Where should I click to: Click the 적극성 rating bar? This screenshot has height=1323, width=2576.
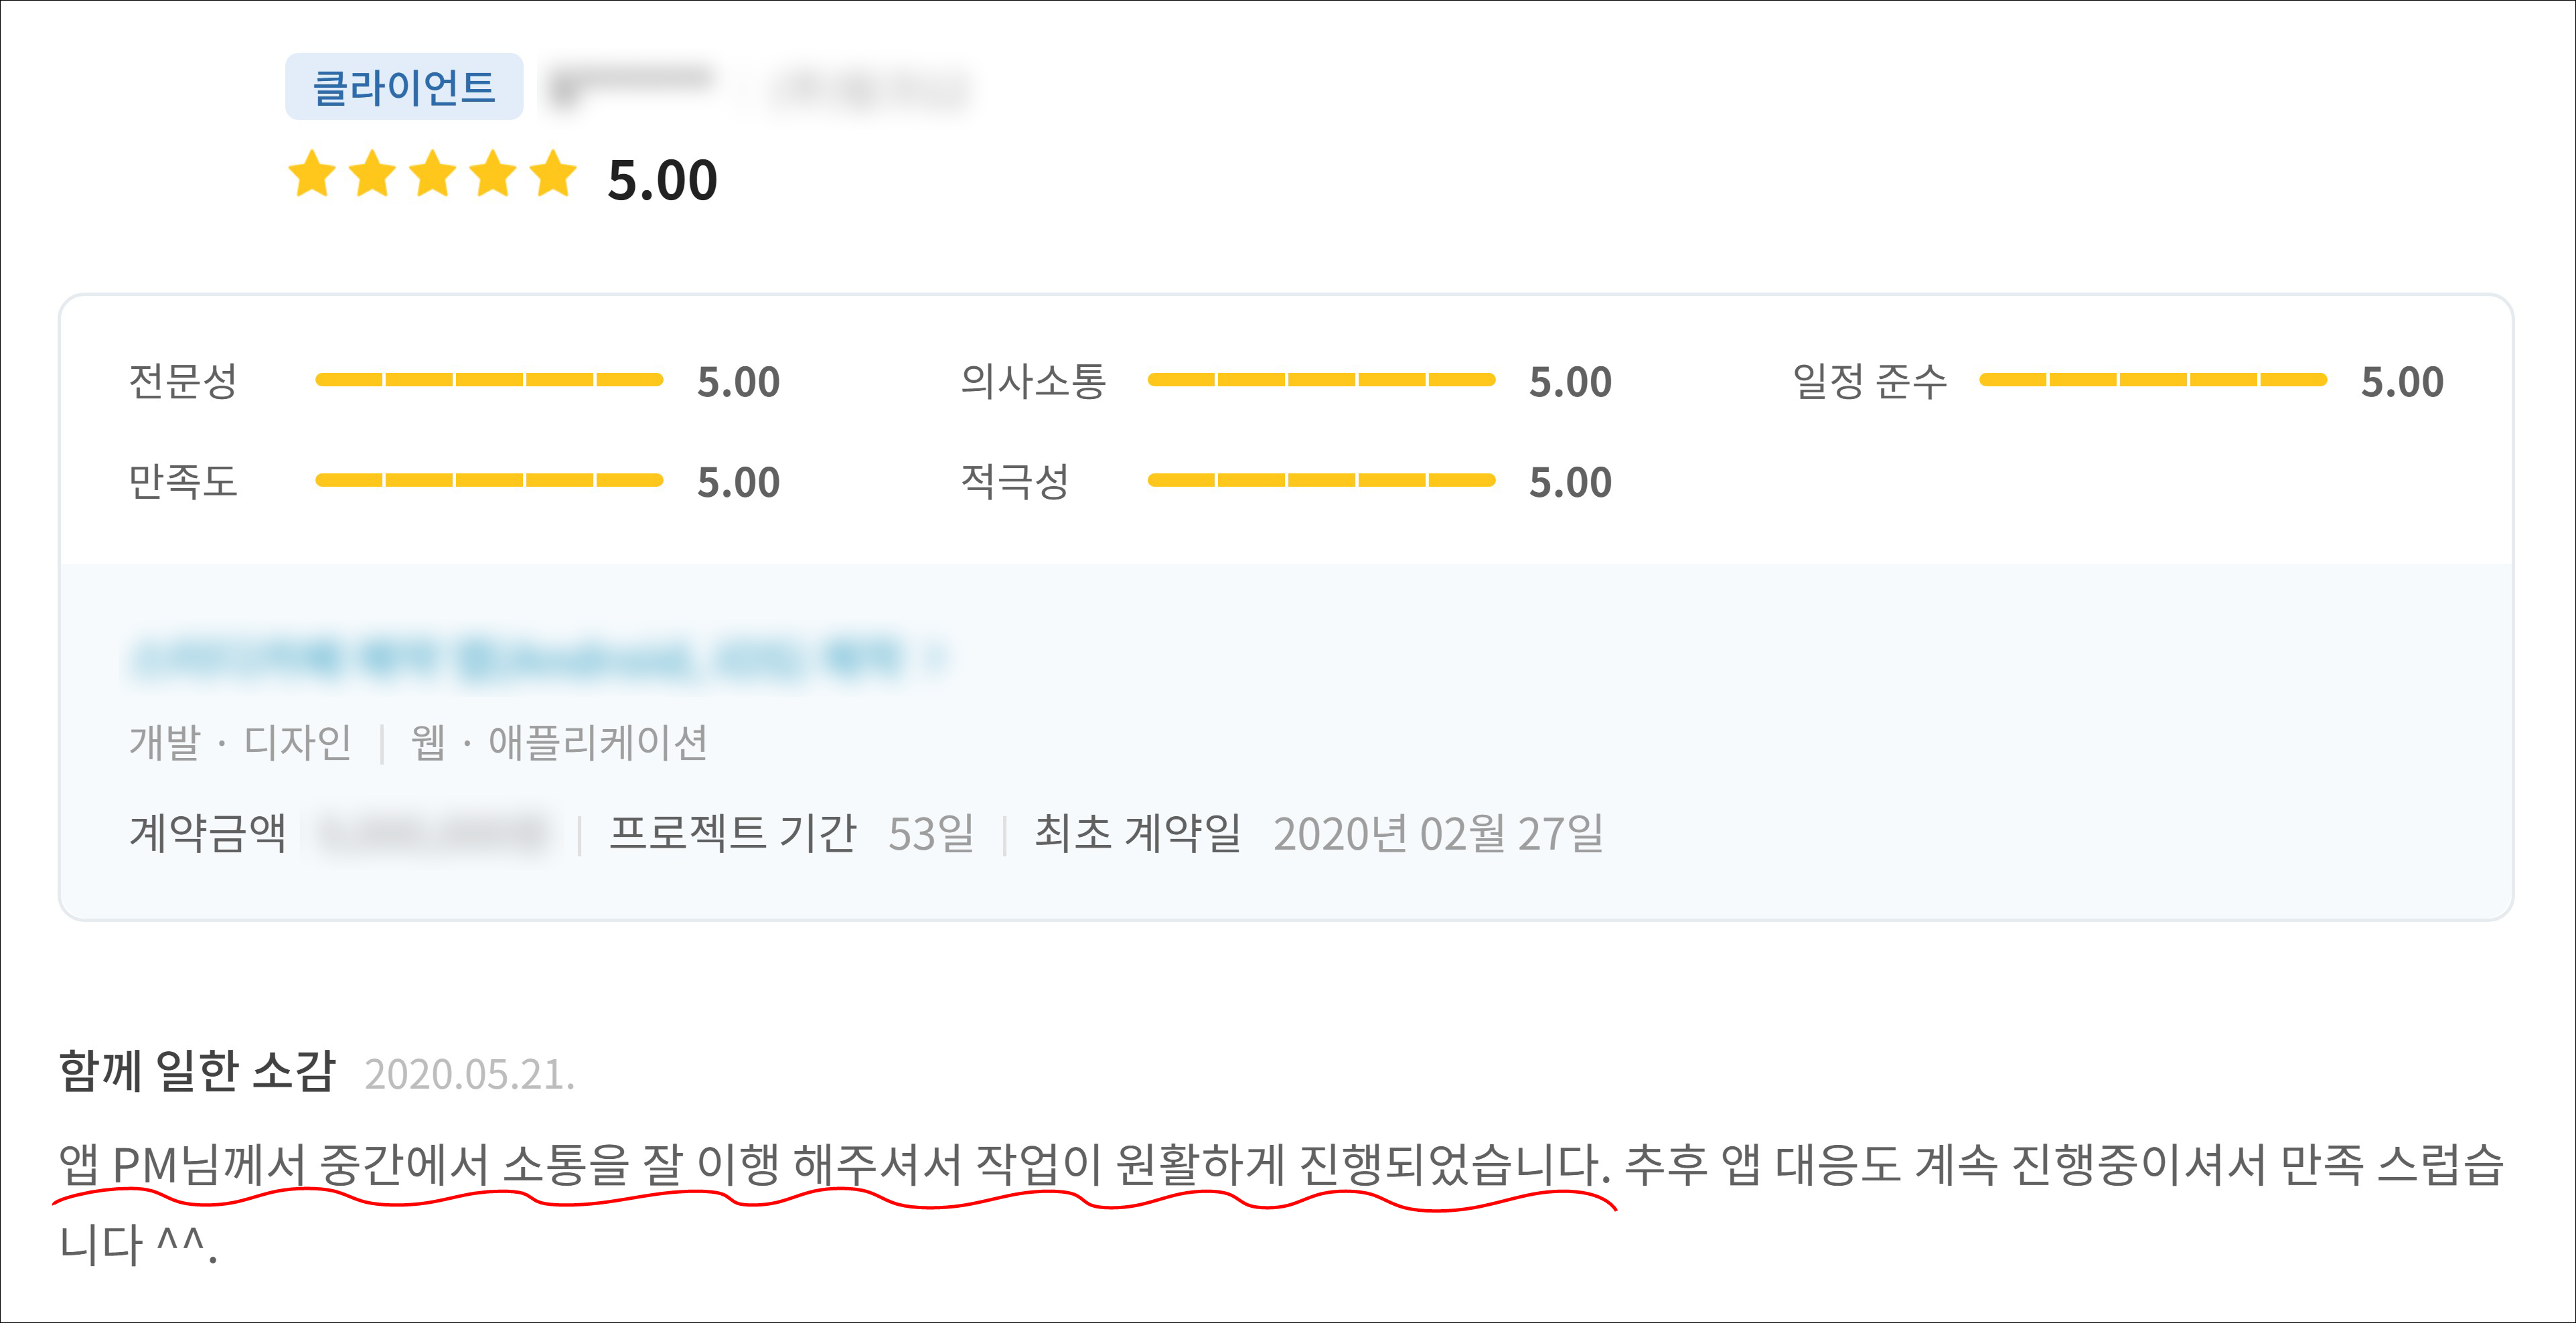1321,481
